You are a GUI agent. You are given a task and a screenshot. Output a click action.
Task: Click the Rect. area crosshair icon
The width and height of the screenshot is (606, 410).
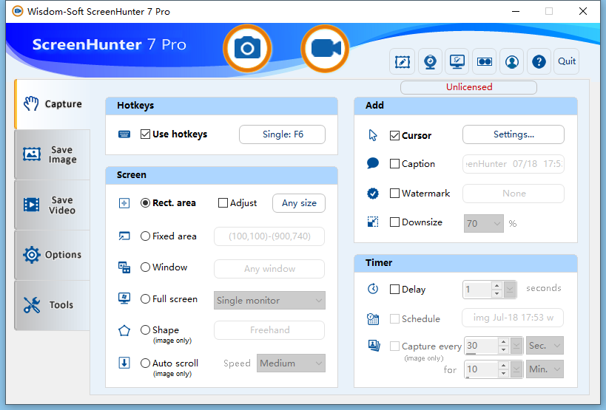click(x=124, y=203)
